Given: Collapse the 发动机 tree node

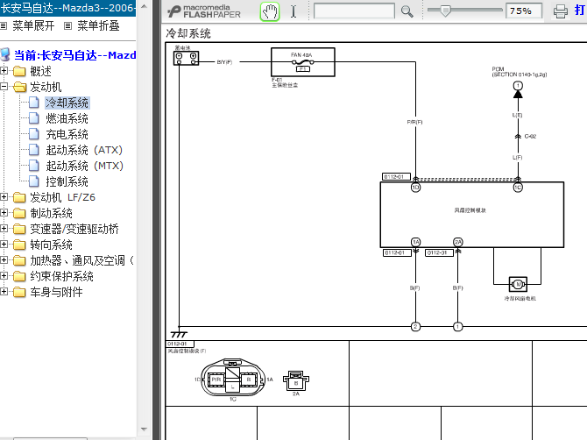Looking at the screenshot, I should [4, 87].
